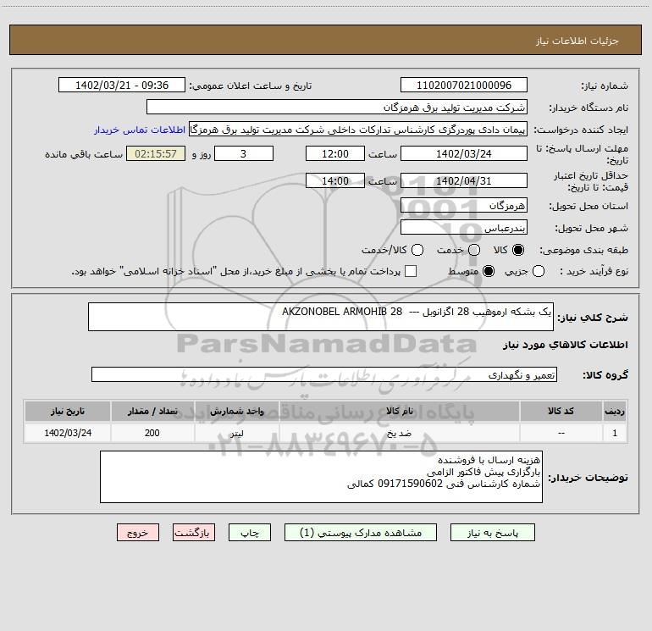This screenshot has height=631, width=652.
Task: Click the ساعت باقی مانده label
Action: tap(84, 154)
